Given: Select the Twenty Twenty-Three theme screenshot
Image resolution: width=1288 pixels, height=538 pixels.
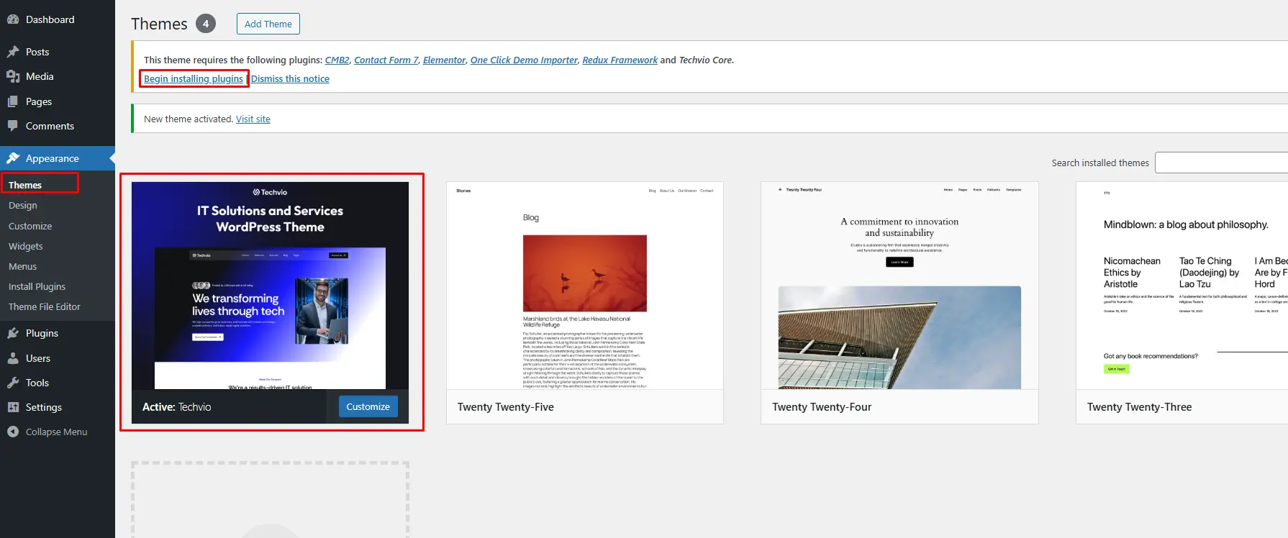Looking at the screenshot, I should tap(1182, 286).
